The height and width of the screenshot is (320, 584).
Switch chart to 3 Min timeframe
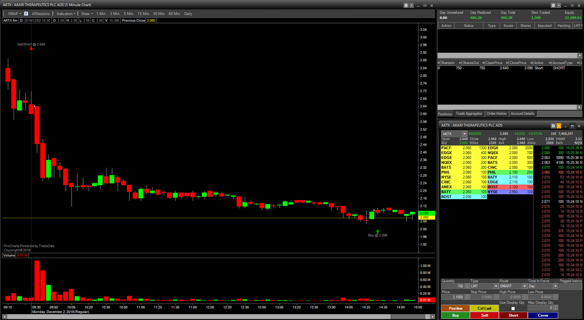pos(115,14)
